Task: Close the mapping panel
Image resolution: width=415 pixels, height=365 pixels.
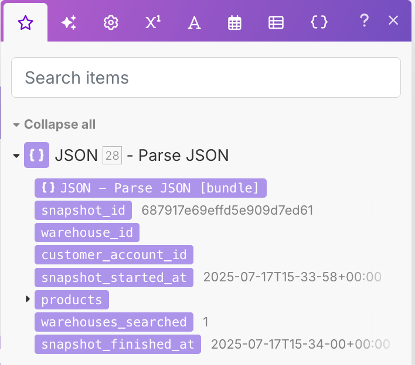Action: pyautogui.click(x=393, y=20)
